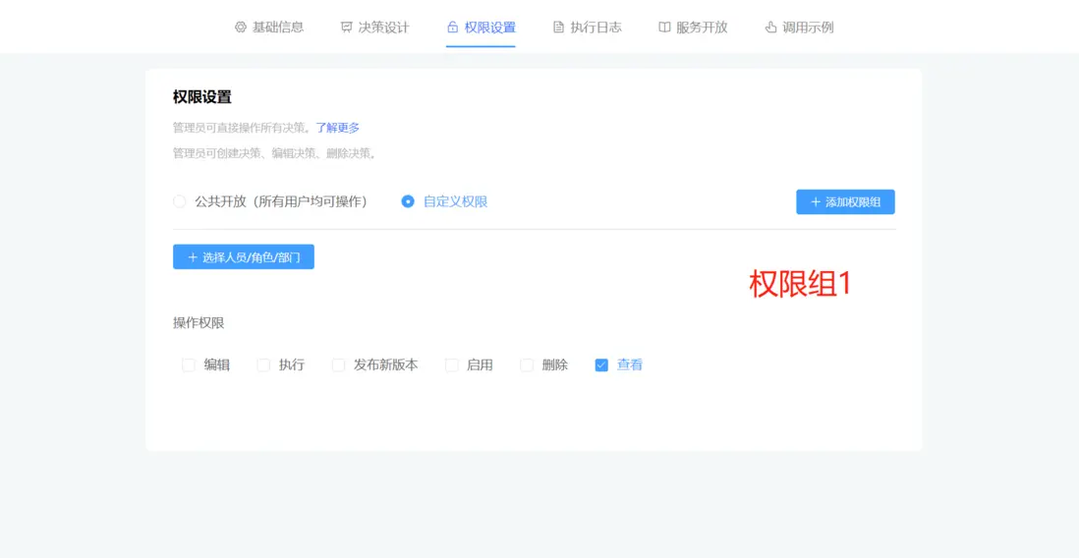The height and width of the screenshot is (558, 1079).
Task: Check the 发布新版本 permission checkbox
Action: [339, 365]
